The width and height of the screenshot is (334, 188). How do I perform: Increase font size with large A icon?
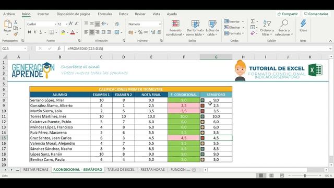pos(71,23)
